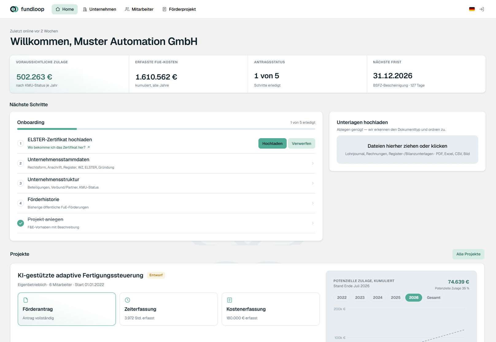This screenshot has height=342, width=496.
Task: Click the step 1 number circle
Action: click(21, 143)
